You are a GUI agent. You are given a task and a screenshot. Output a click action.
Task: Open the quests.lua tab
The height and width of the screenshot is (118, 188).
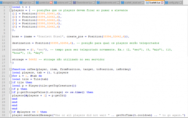(x=44, y=3)
